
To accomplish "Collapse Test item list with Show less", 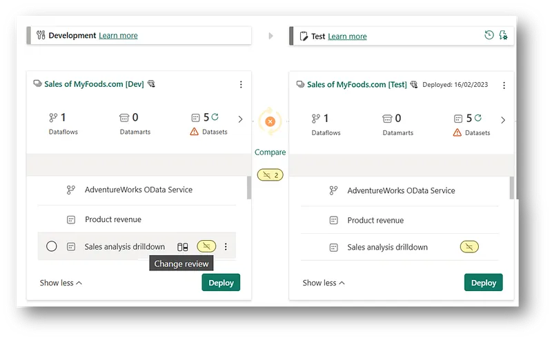I will coord(324,283).
